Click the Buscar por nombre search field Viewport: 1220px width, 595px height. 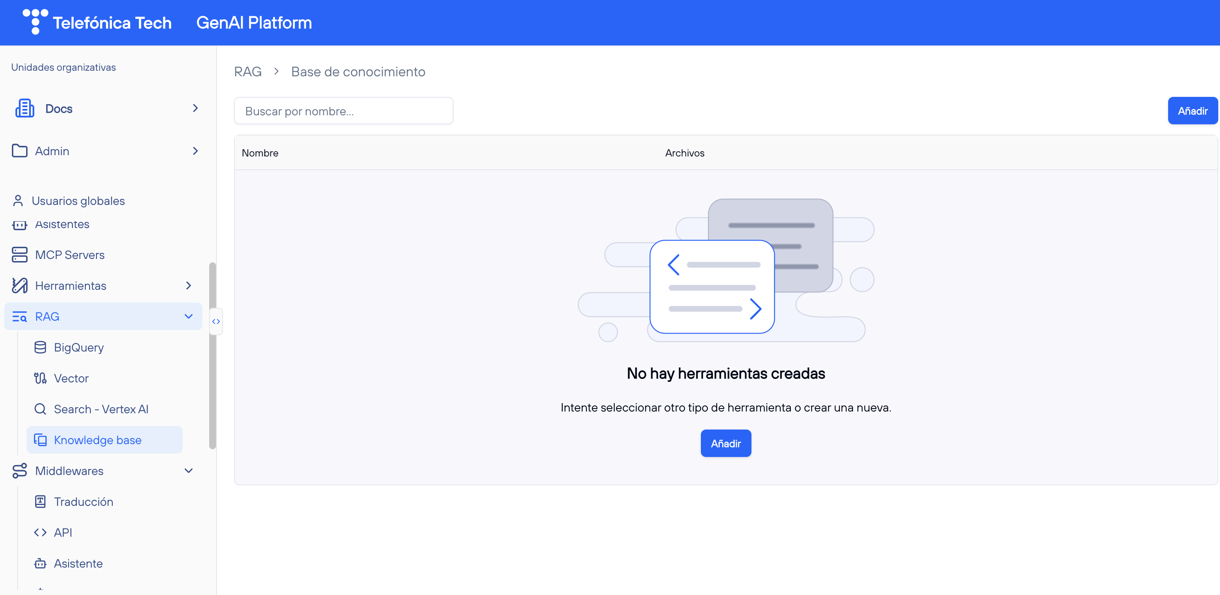click(x=343, y=111)
